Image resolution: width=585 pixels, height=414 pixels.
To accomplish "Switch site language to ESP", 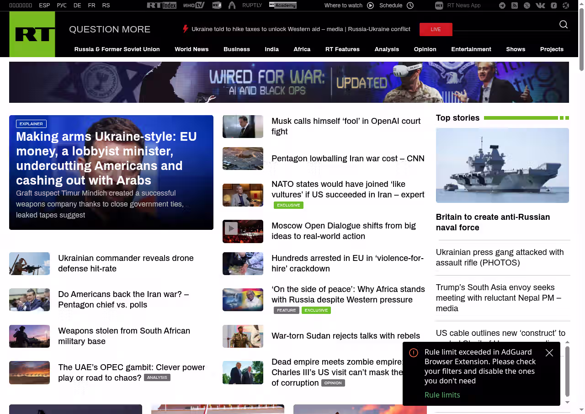I will (x=44, y=5).
